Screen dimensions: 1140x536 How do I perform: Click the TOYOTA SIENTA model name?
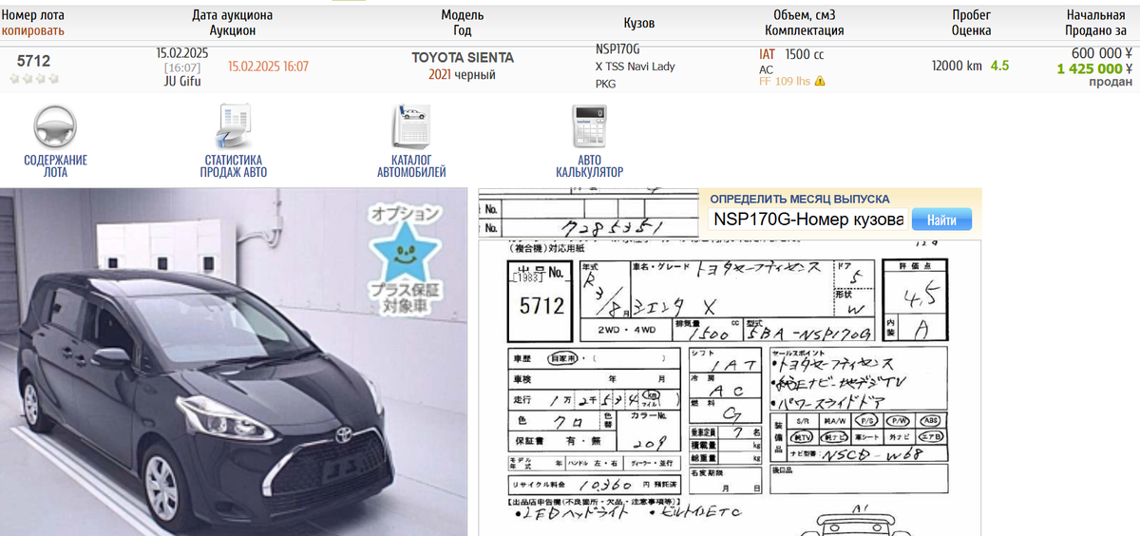tap(462, 58)
